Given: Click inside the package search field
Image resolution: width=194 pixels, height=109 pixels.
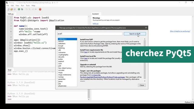Looking at the screenshot, I should click(90, 34).
